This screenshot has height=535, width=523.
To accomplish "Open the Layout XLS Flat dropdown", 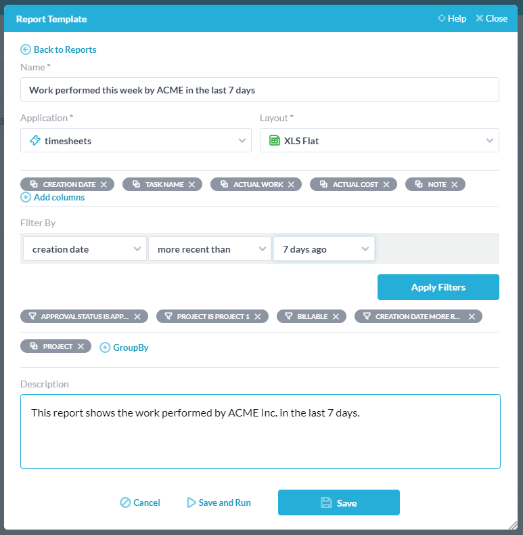I will (x=380, y=140).
